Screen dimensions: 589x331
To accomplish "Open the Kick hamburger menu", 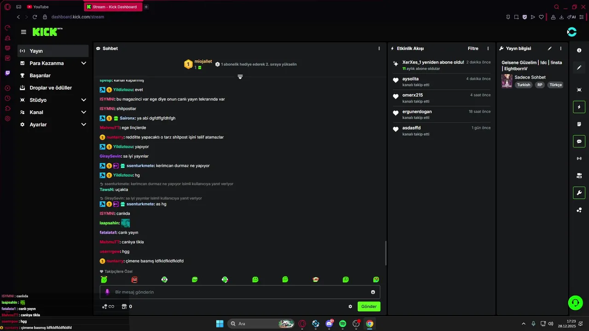I will pyautogui.click(x=23, y=32).
